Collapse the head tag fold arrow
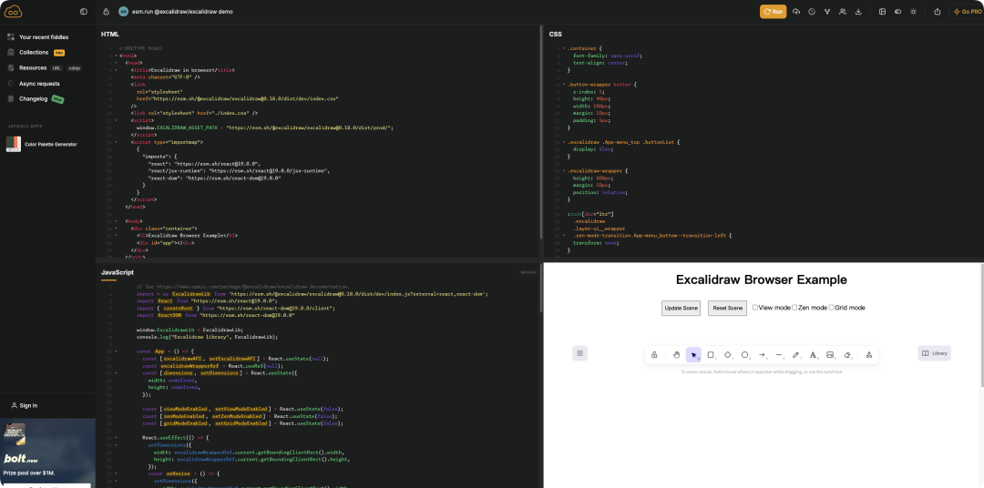 [x=116, y=63]
